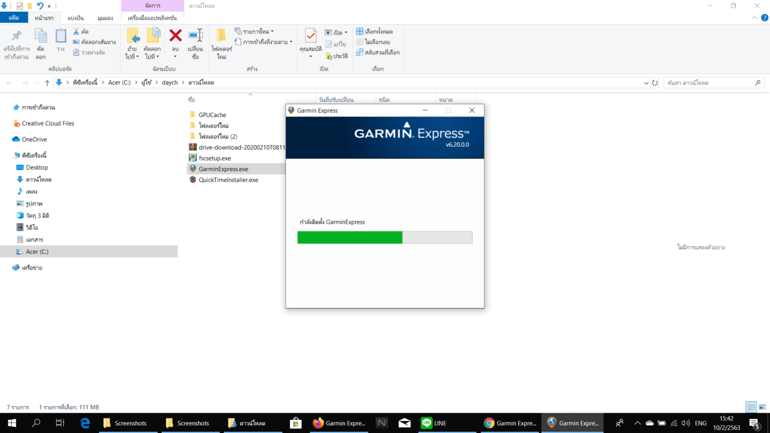Open Microsoft Edge from taskbar

[85, 423]
